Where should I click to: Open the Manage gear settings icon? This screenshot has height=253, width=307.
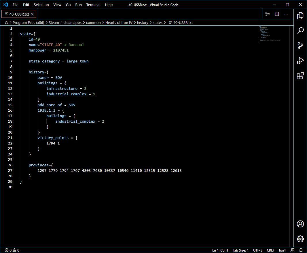click(300, 239)
